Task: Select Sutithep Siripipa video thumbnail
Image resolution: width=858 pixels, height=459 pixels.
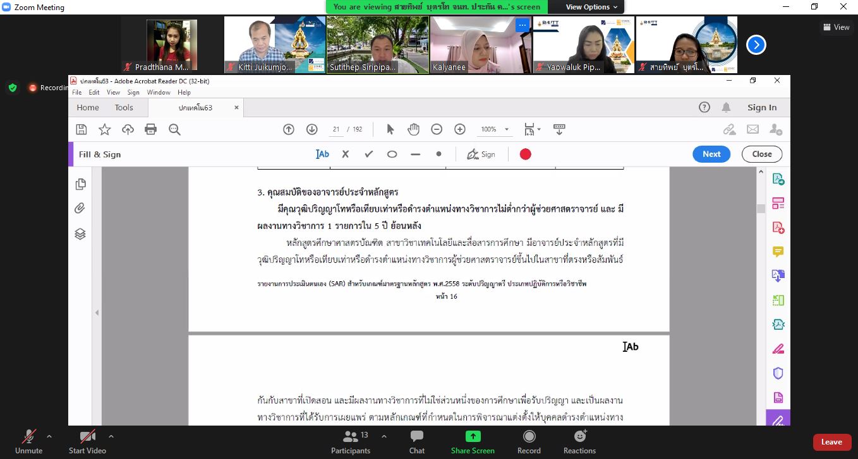Action: pos(378,45)
